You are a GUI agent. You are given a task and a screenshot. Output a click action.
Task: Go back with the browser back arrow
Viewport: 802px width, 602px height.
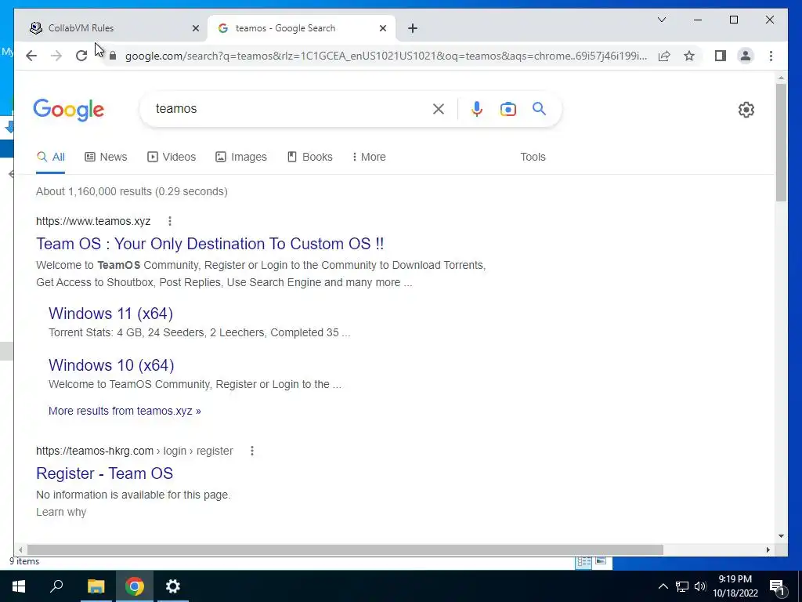(31, 56)
